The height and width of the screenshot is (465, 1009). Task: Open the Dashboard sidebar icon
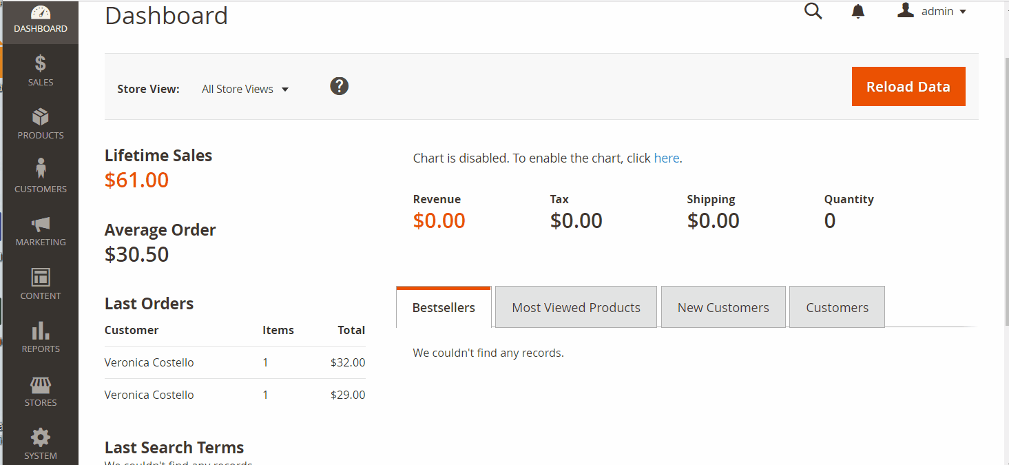point(41,13)
